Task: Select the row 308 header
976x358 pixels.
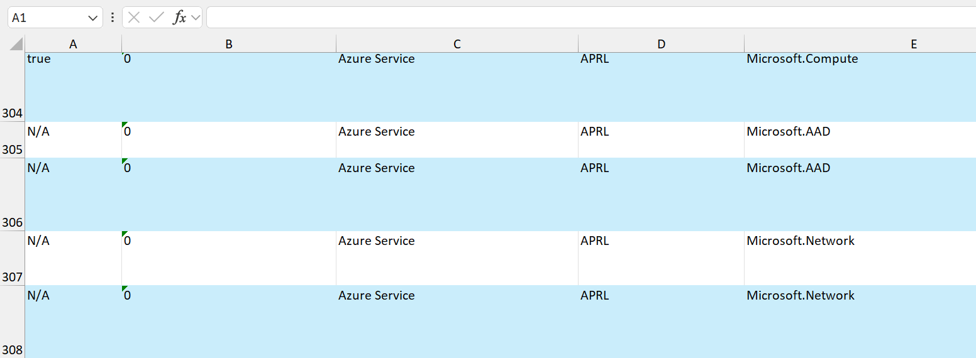Action: pos(12,322)
